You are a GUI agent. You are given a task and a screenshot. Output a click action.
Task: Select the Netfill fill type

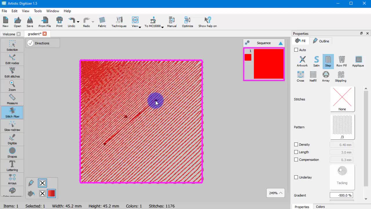[313, 77]
